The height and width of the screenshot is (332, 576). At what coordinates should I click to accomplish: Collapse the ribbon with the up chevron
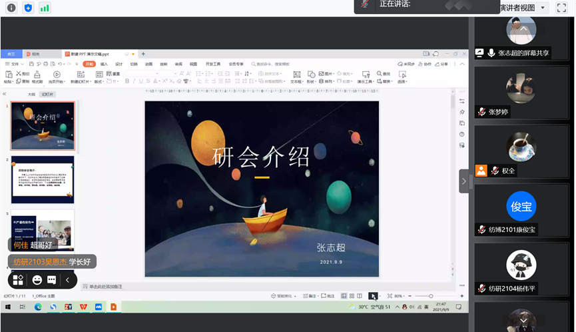click(462, 64)
